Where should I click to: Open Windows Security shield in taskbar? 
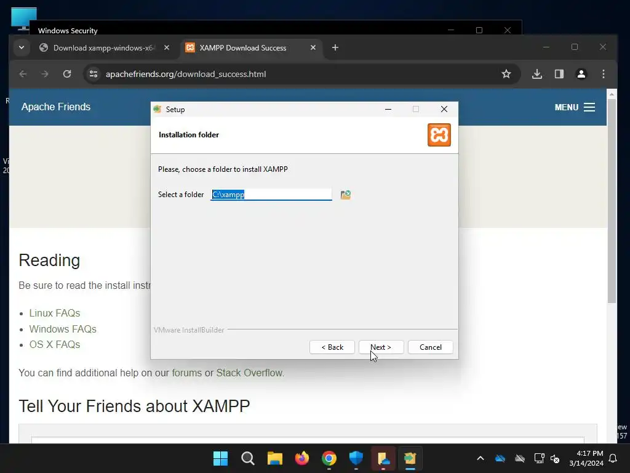tap(356, 458)
